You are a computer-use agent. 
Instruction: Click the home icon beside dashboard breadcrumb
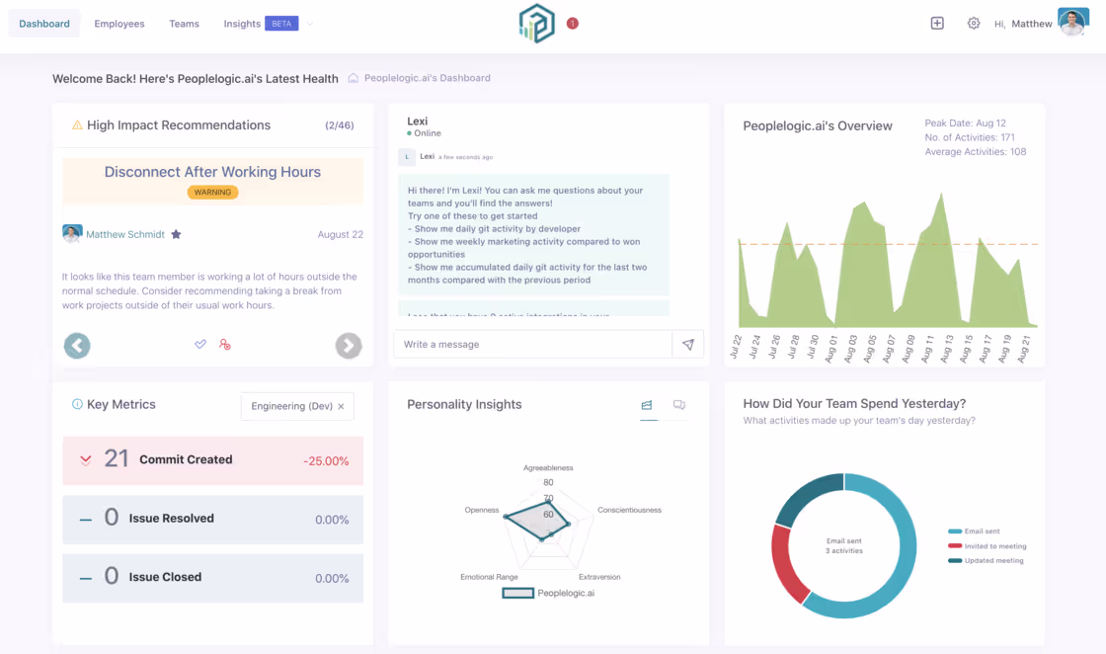click(354, 78)
